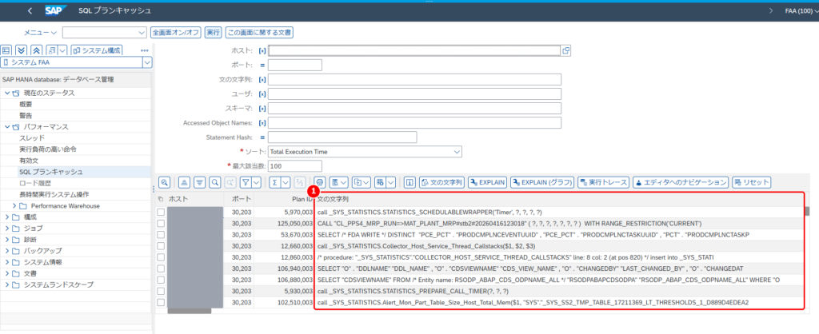Toggle the navigation panel layout icon

tap(6, 50)
